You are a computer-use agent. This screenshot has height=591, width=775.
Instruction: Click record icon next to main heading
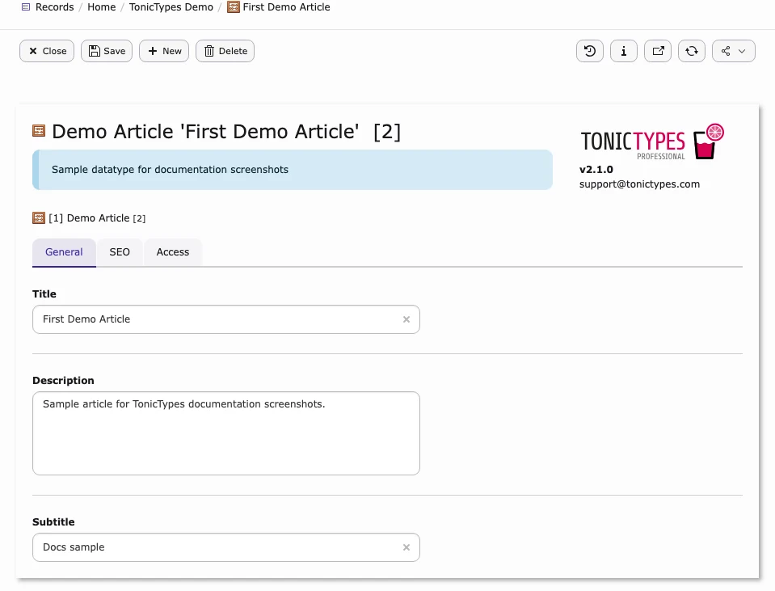(39, 130)
